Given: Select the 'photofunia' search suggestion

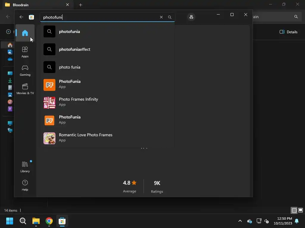Looking at the screenshot, I should pos(107,31).
